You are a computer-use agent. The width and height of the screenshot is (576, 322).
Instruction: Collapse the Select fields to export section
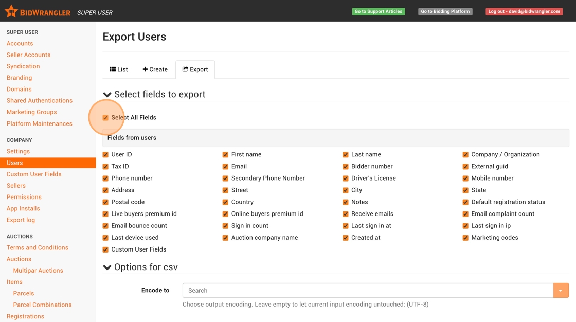(107, 95)
